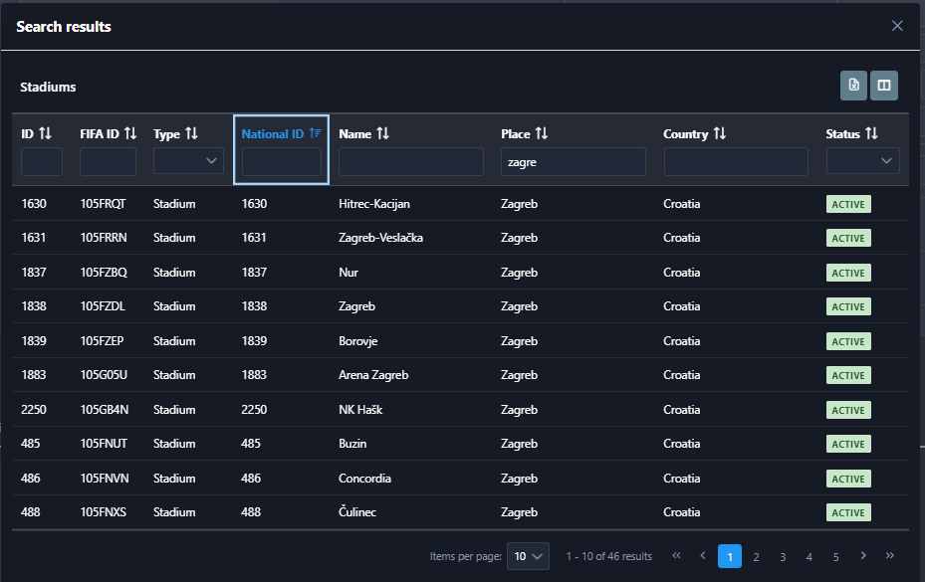The height and width of the screenshot is (582, 925).
Task: Jump to page 5 of results
Action: coord(836,556)
